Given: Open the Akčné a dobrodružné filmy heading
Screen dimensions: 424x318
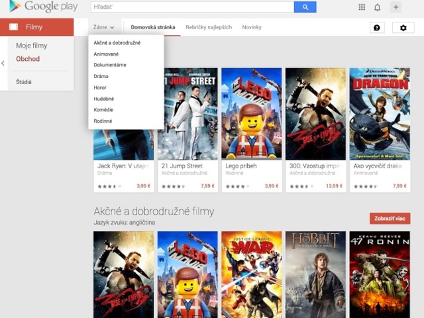Looking at the screenshot, I should click(x=154, y=211).
